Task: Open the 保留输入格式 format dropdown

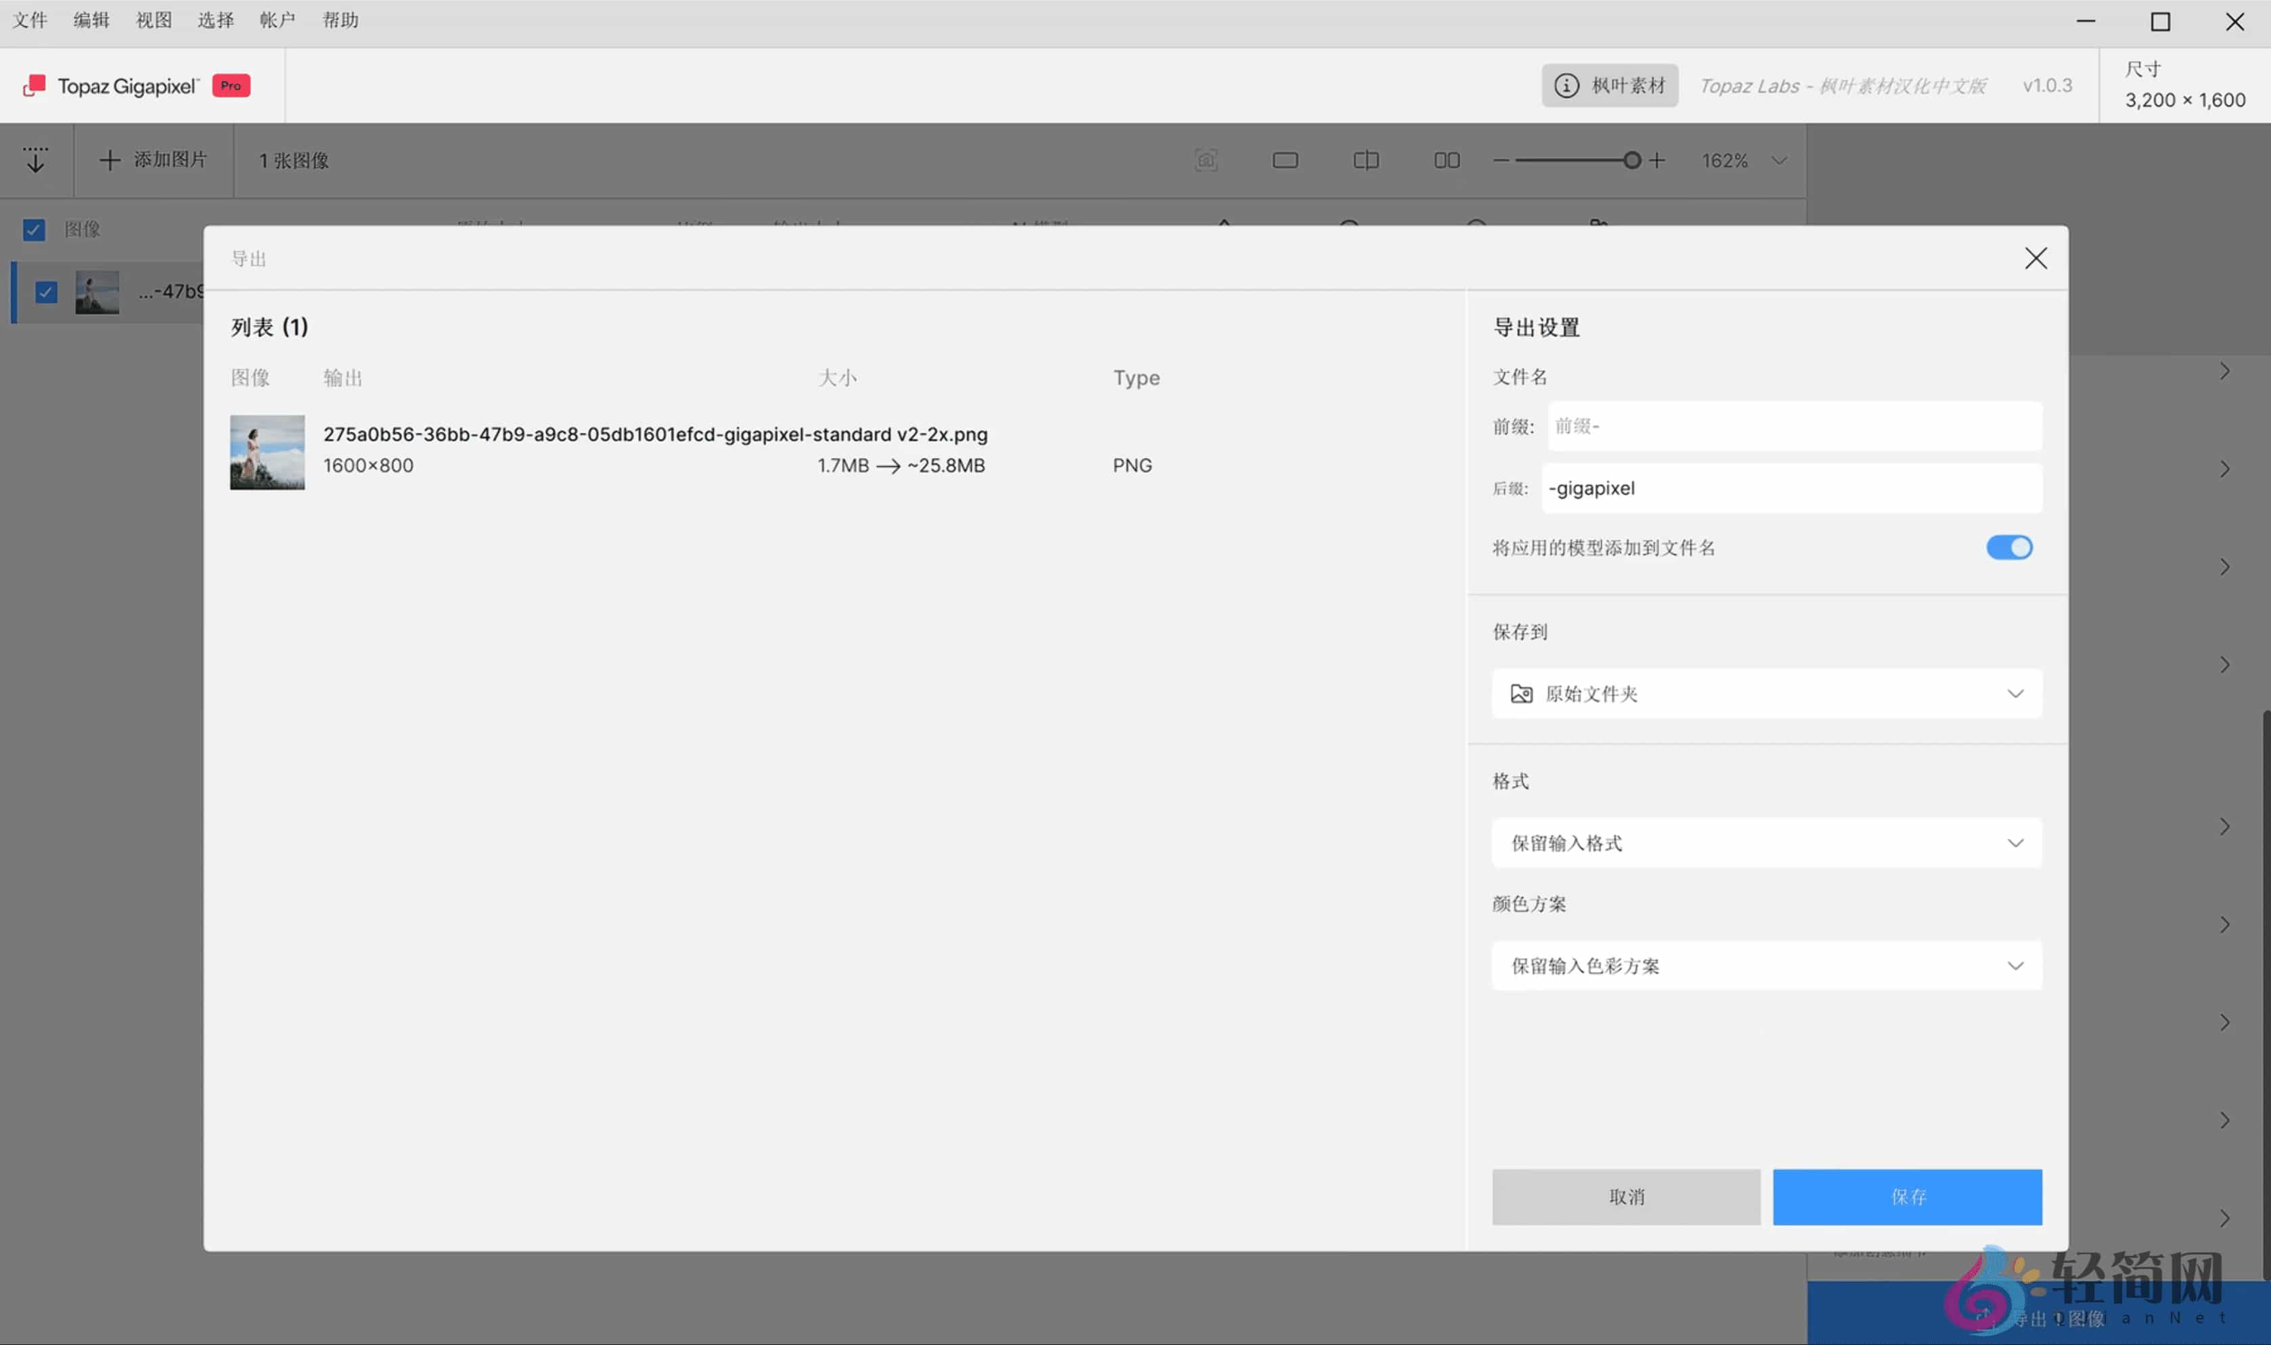Action: (1764, 843)
